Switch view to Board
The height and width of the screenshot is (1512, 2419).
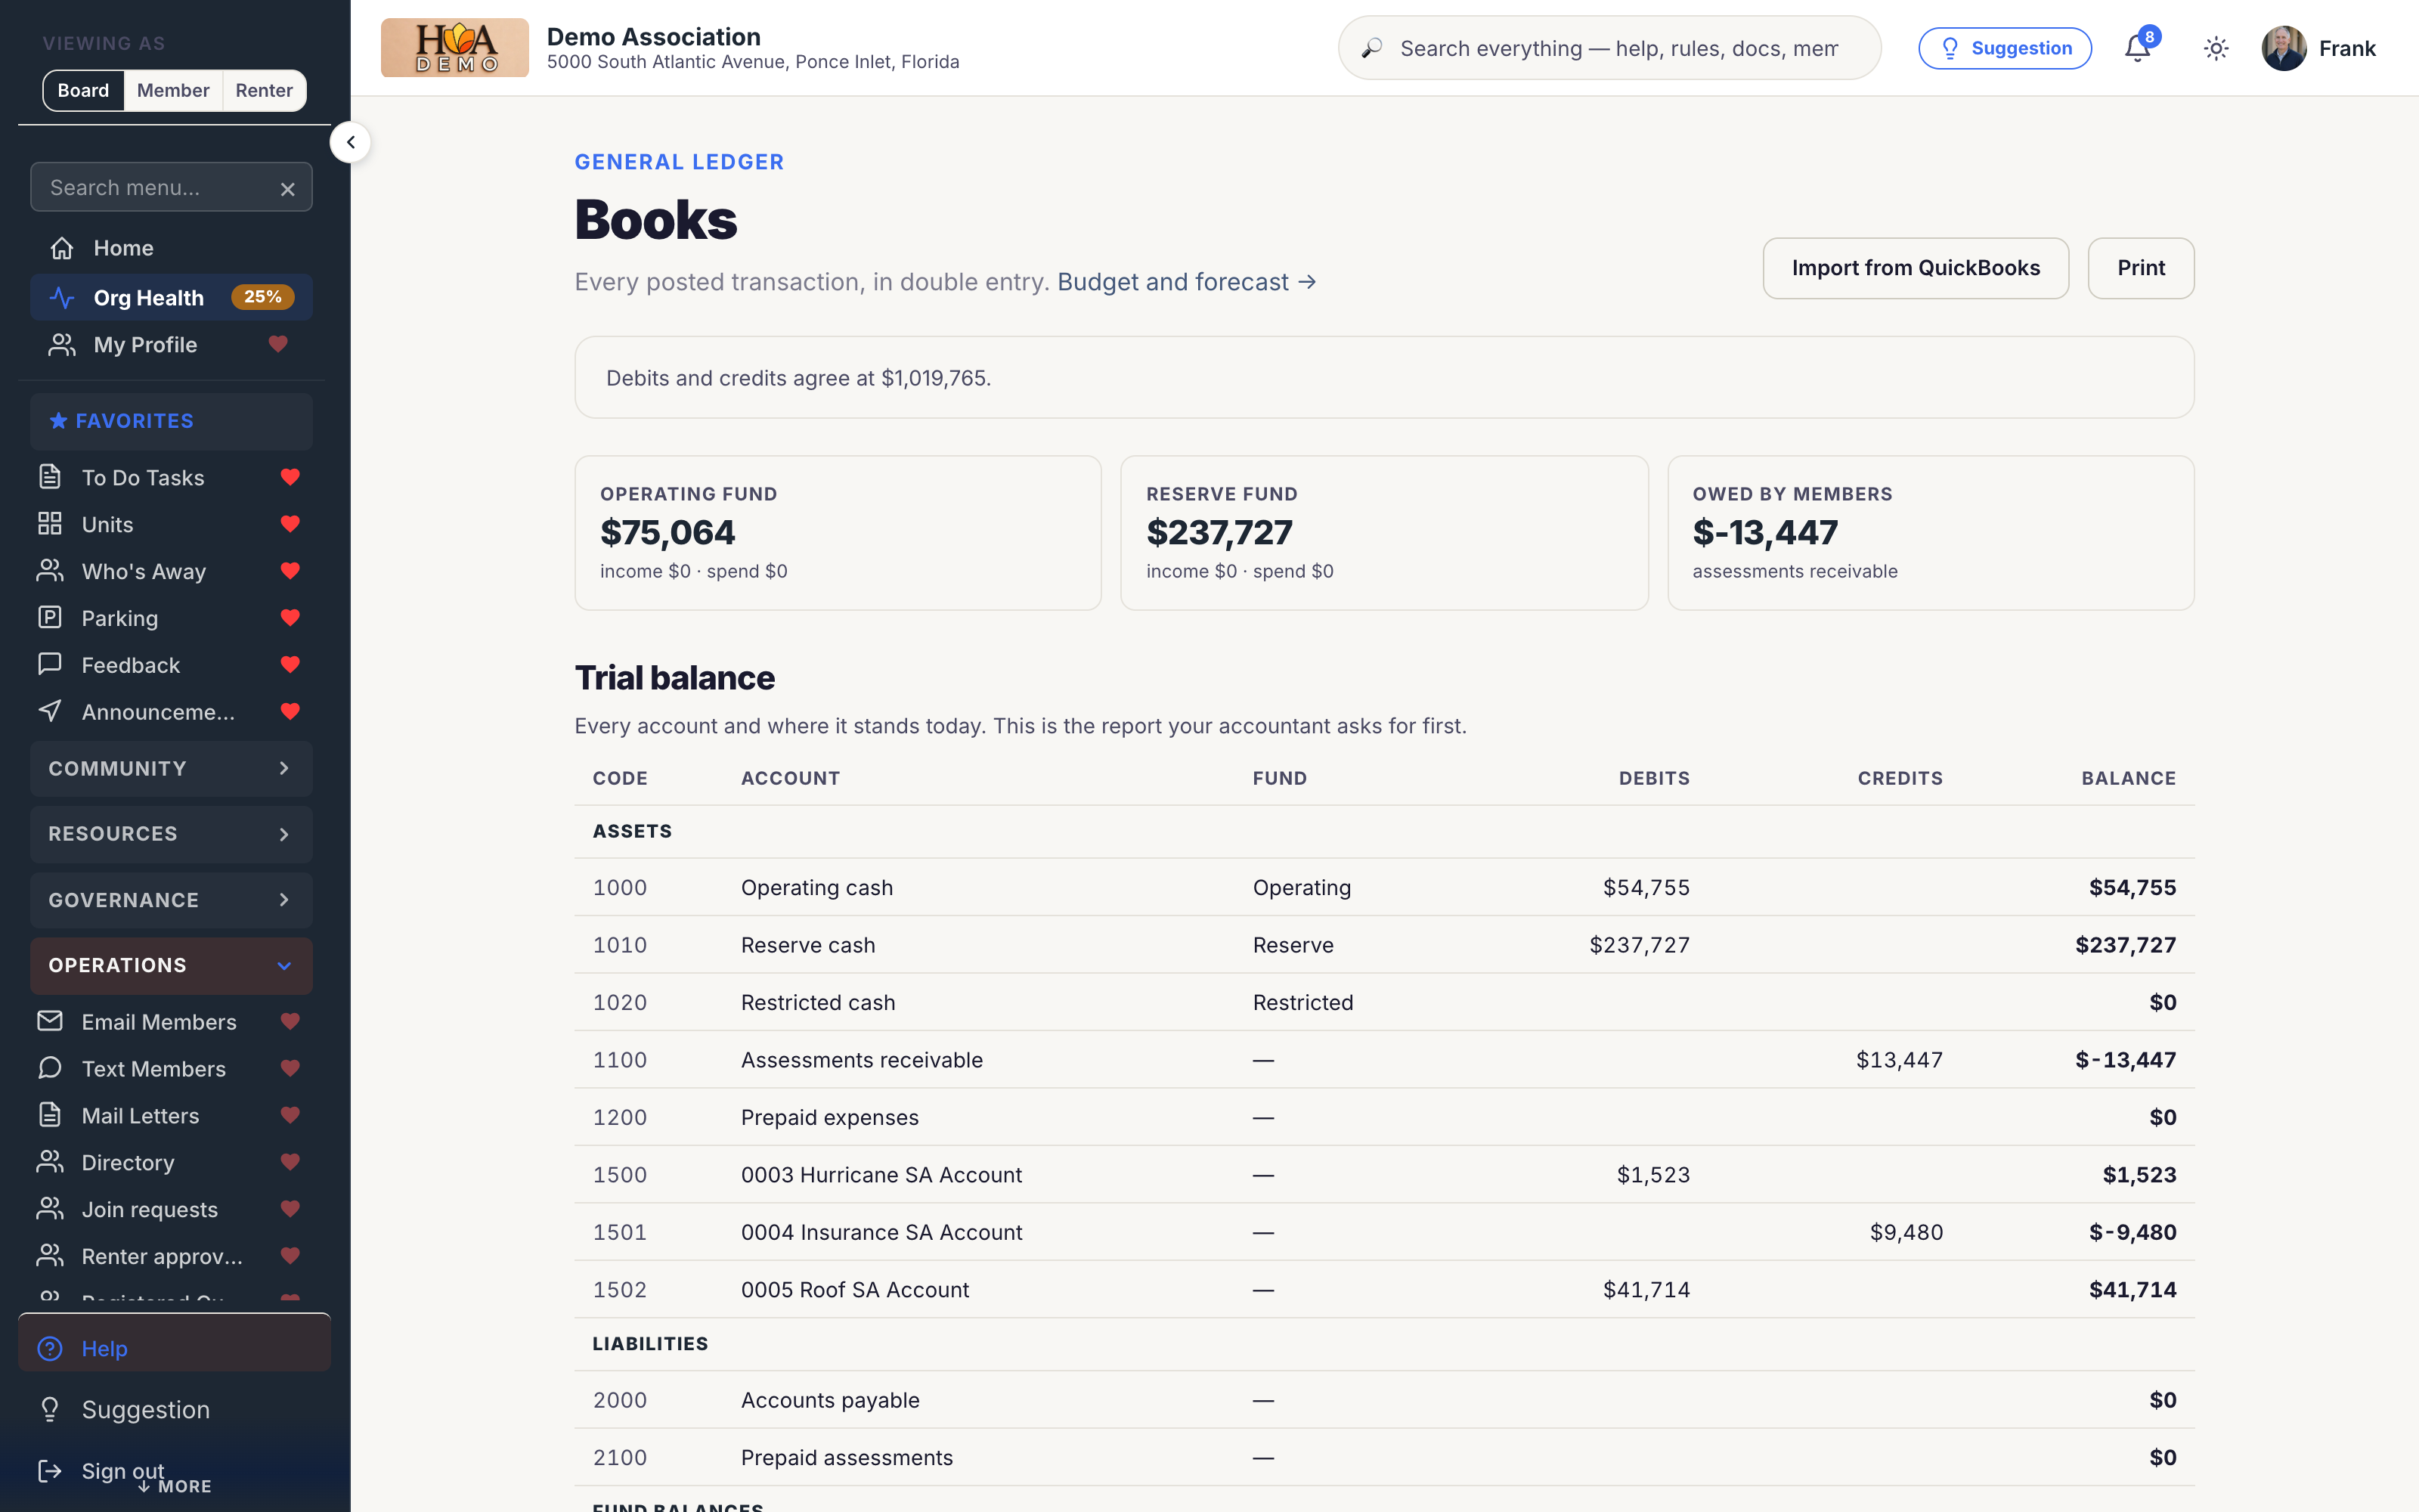point(83,90)
